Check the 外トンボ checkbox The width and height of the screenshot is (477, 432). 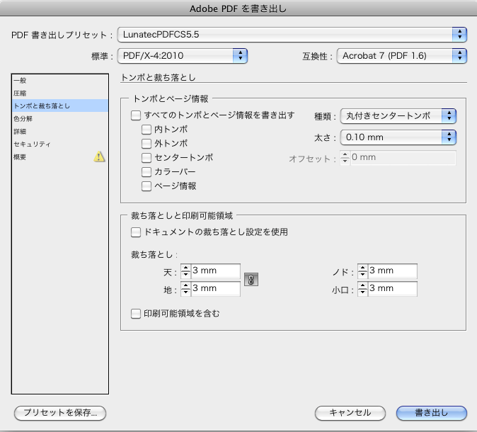tap(146, 143)
